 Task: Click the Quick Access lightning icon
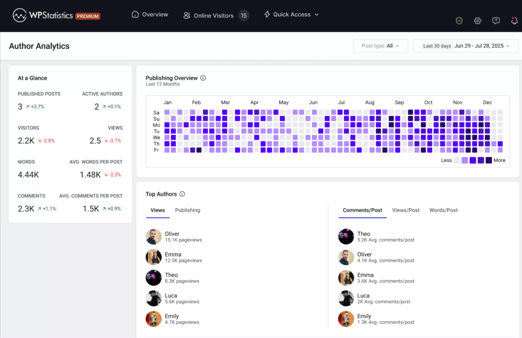click(x=268, y=15)
